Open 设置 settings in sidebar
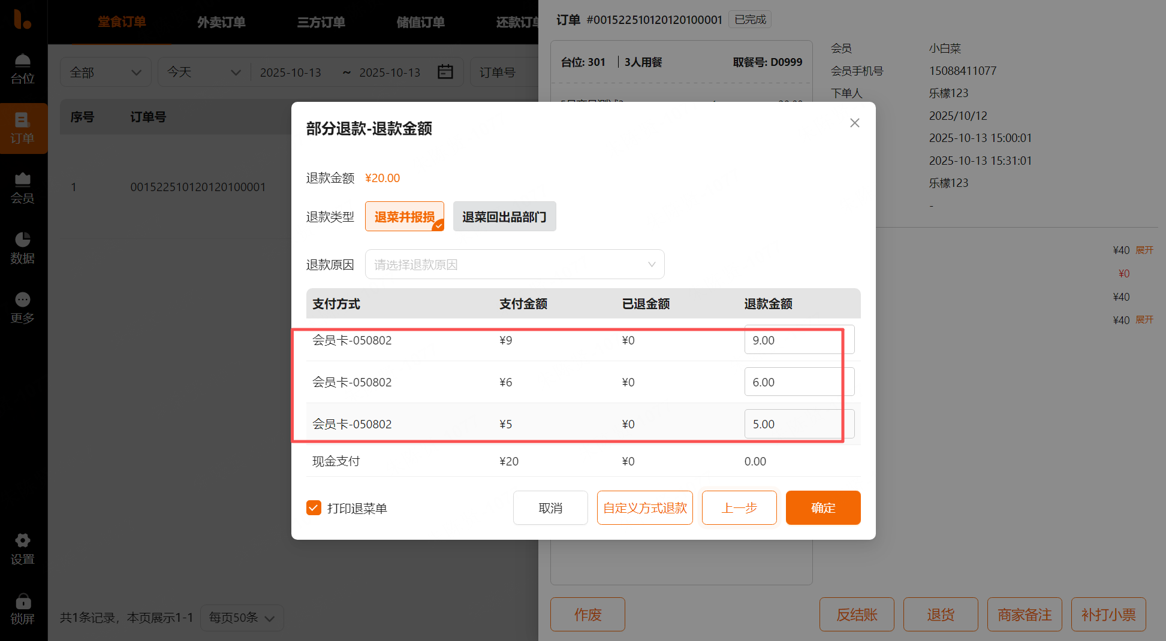 (23, 549)
